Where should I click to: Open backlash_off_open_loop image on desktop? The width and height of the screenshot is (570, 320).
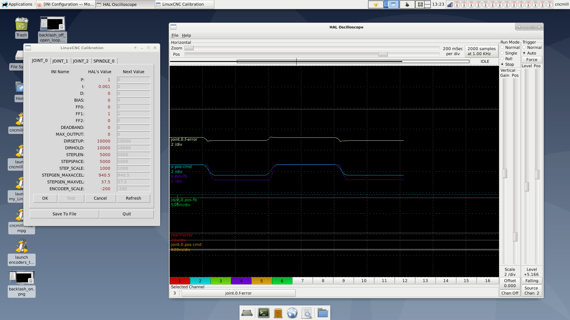pos(53,29)
